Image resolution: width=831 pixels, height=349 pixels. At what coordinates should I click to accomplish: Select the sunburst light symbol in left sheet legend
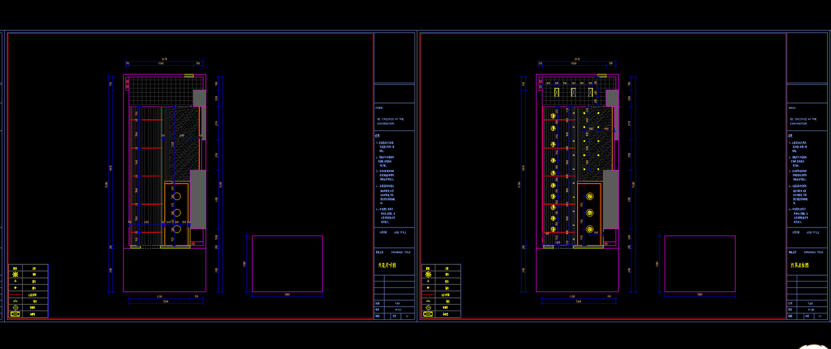tap(15, 275)
